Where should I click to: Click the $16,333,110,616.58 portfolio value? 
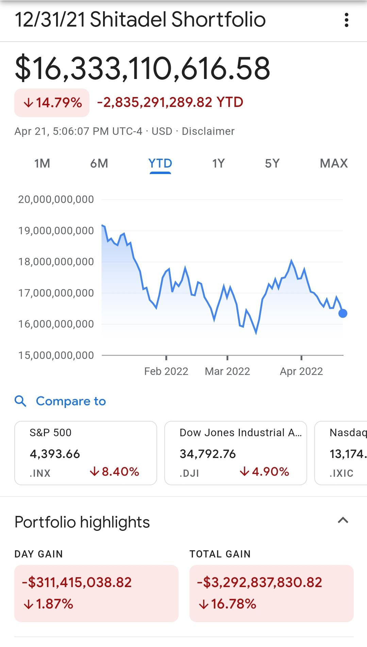(143, 68)
